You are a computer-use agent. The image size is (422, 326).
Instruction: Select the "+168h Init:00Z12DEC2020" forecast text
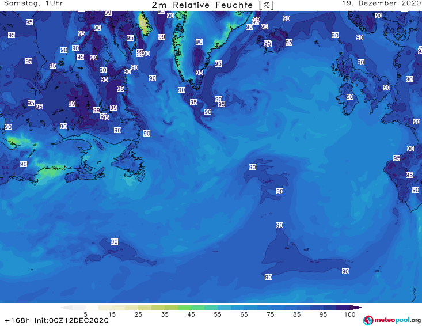pyautogui.click(x=57, y=320)
